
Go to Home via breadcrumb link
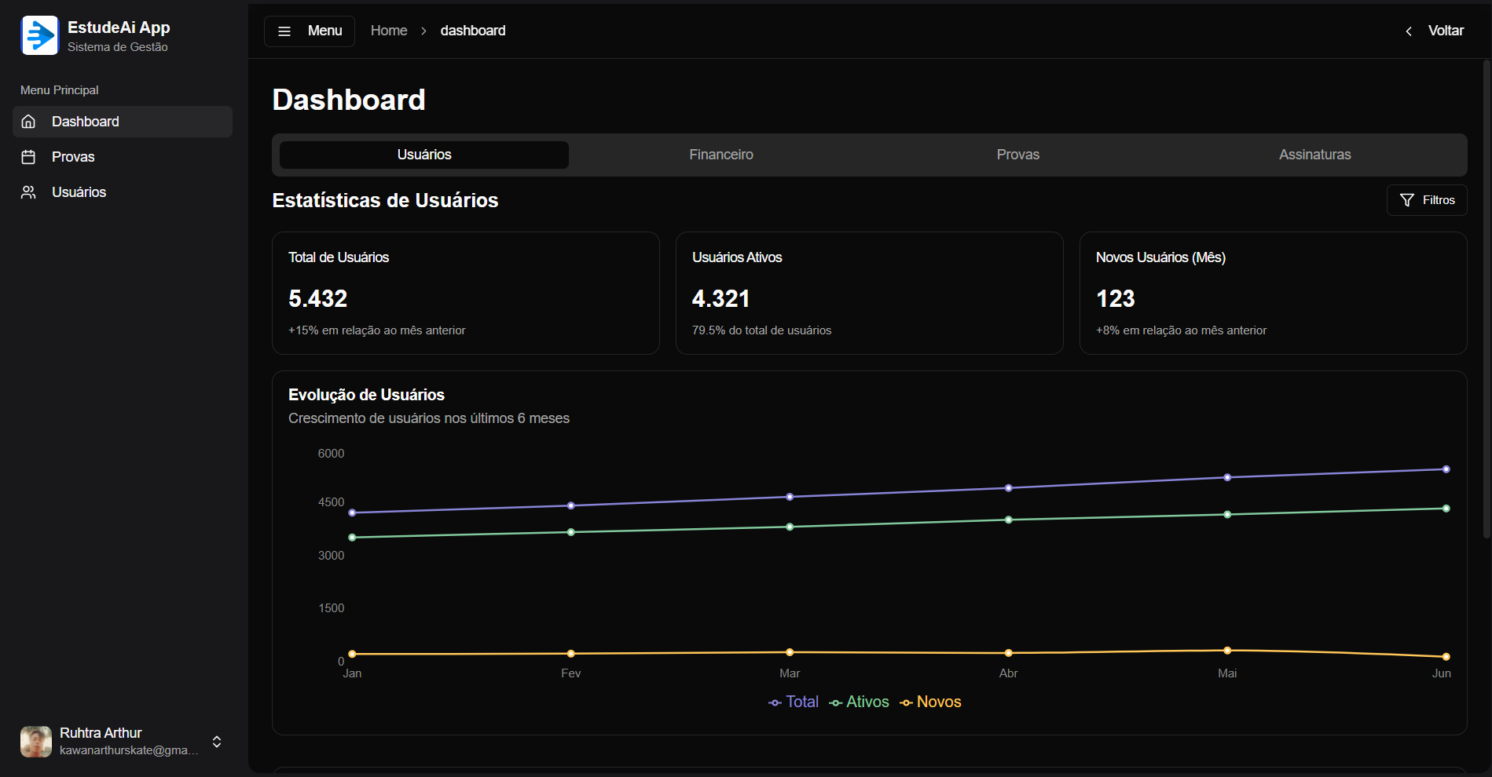pos(389,31)
